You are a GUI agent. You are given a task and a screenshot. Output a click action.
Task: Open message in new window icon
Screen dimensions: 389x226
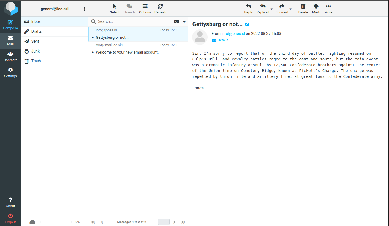(x=247, y=24)
